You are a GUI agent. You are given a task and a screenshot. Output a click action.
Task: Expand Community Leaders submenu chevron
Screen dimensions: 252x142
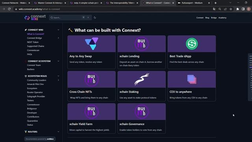pos(58,80)
